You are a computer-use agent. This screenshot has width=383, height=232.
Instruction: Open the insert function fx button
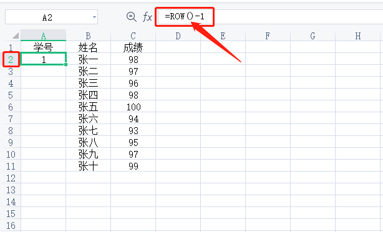147,17
